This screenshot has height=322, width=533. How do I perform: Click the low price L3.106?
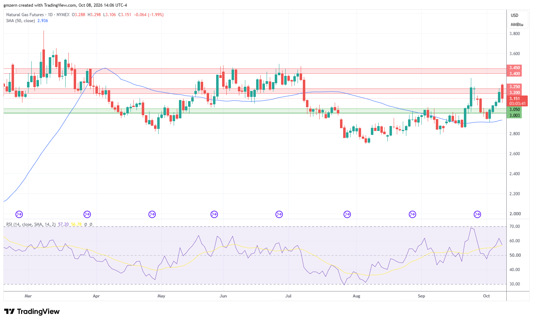[x=110, y=15]
